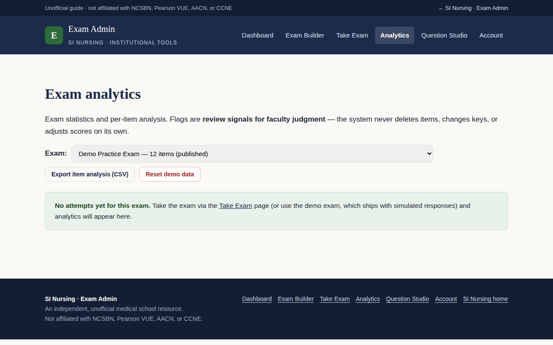Expand the Exam selection dropdown
This screenshot has width=553, height=345.
point(252,154)
